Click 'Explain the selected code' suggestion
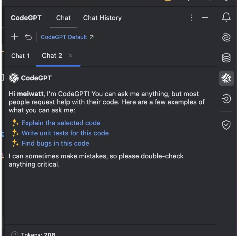The image size is (237, 236). coord(61,123)
